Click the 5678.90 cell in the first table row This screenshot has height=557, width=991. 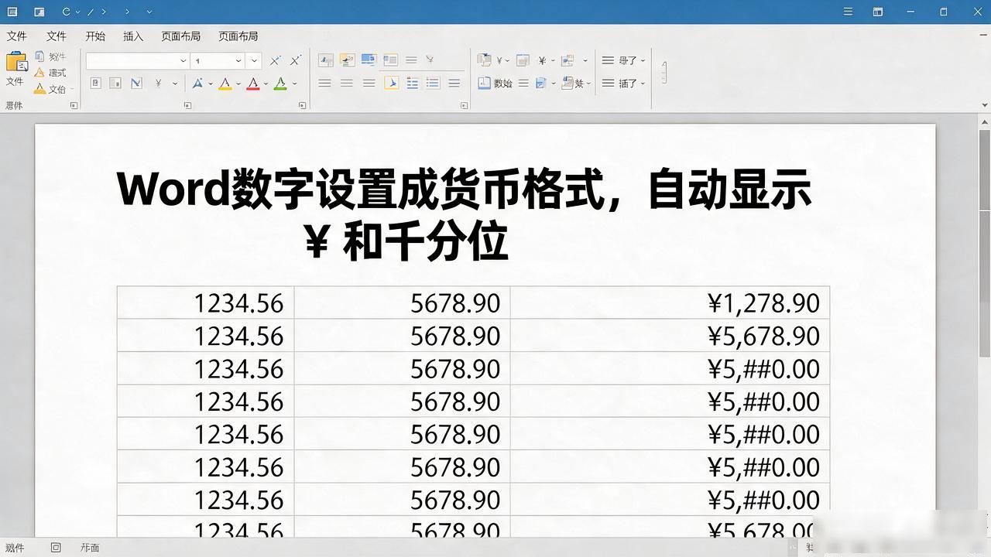point(403,302)
